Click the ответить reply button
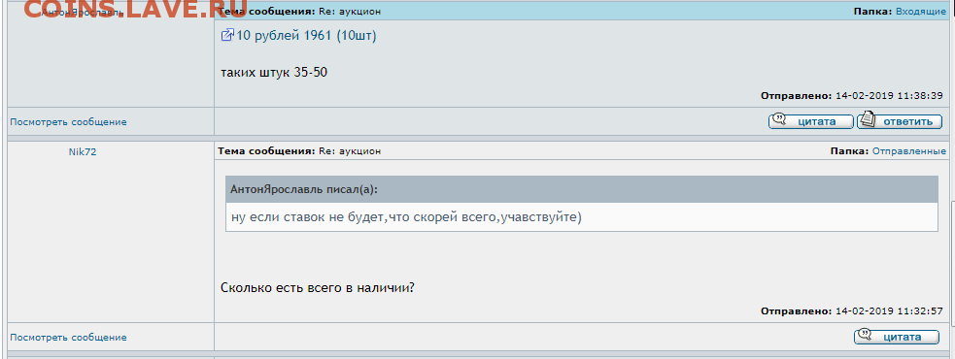 click(x=900, y=120)
